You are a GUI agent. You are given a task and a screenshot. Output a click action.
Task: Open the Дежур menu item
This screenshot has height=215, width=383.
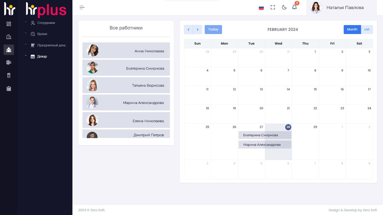(42, 56)
